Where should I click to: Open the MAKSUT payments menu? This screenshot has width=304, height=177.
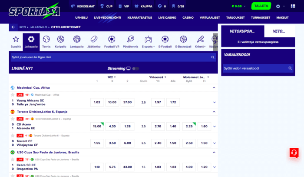[x=282, y=18]
